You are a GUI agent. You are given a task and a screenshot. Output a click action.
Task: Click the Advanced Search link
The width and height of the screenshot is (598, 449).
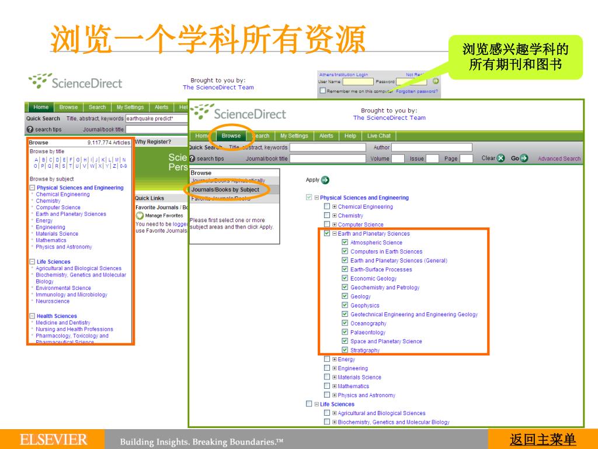[x=559, y=158]
